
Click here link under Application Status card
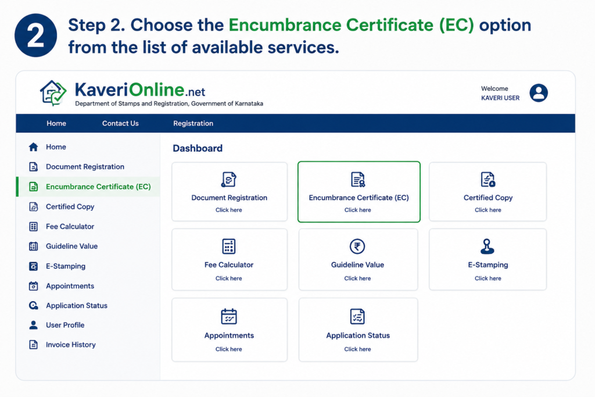pos(357,349)
